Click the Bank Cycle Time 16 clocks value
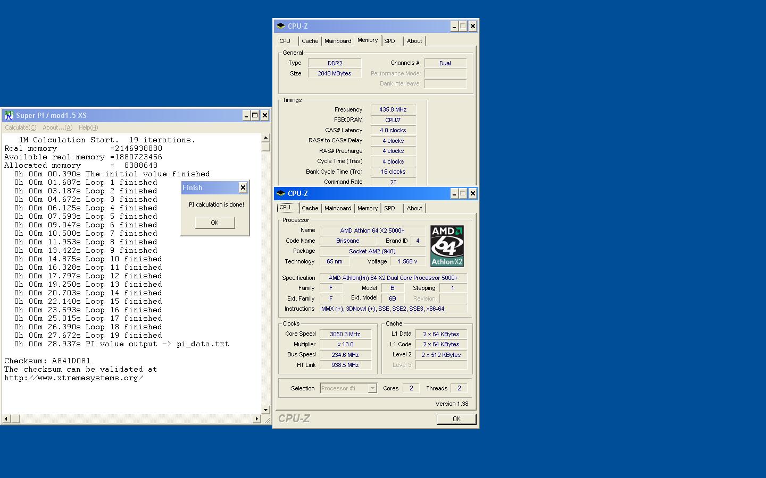766x478 pixels. coord(393,172)
